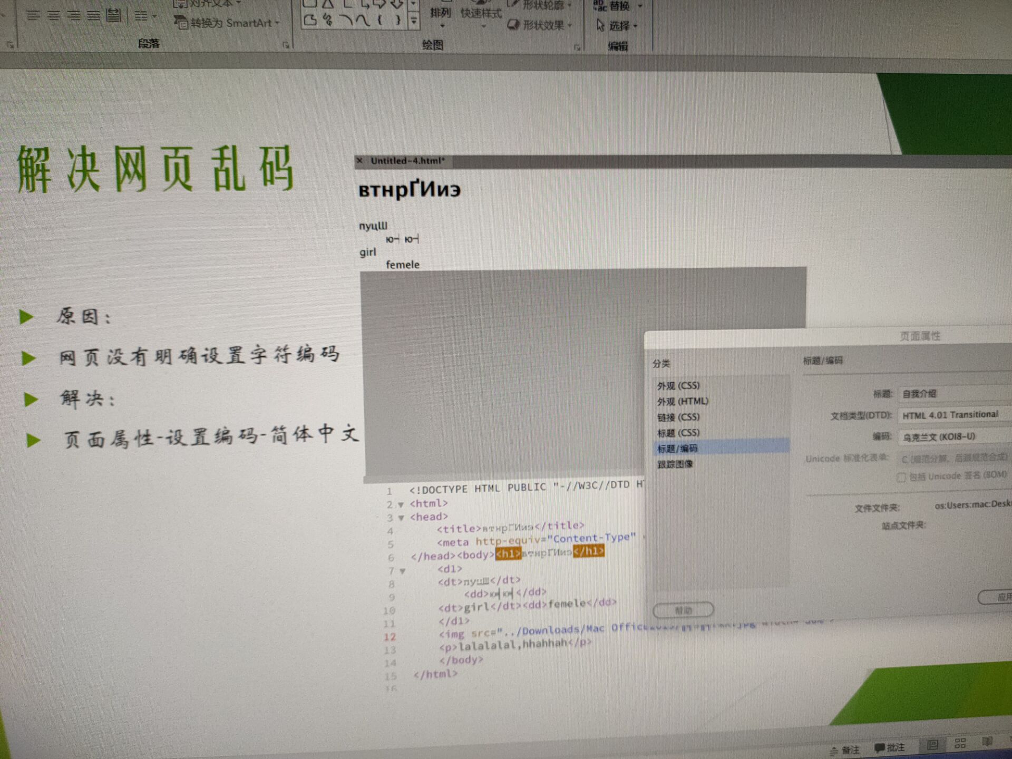This screenshot has height=759, width=1012.
Task: Open the 绘图 drawing dialog launcher
Action: 577,47
